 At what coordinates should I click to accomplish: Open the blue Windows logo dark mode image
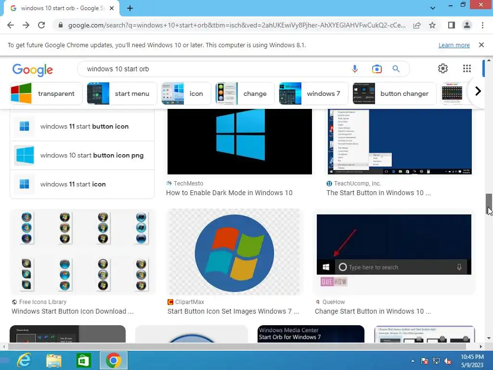click(240, 142)
